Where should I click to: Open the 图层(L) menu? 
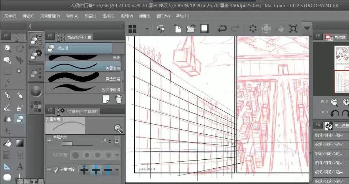pos(90,16)
